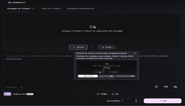Viewport: 185px width, 106px height.
Task: Swap start and end frames icon
Action: click(92, 47)
